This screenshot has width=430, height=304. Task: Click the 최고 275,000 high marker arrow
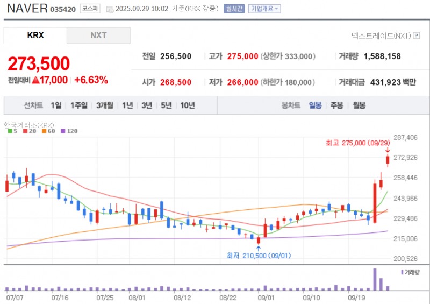(388, 150)
